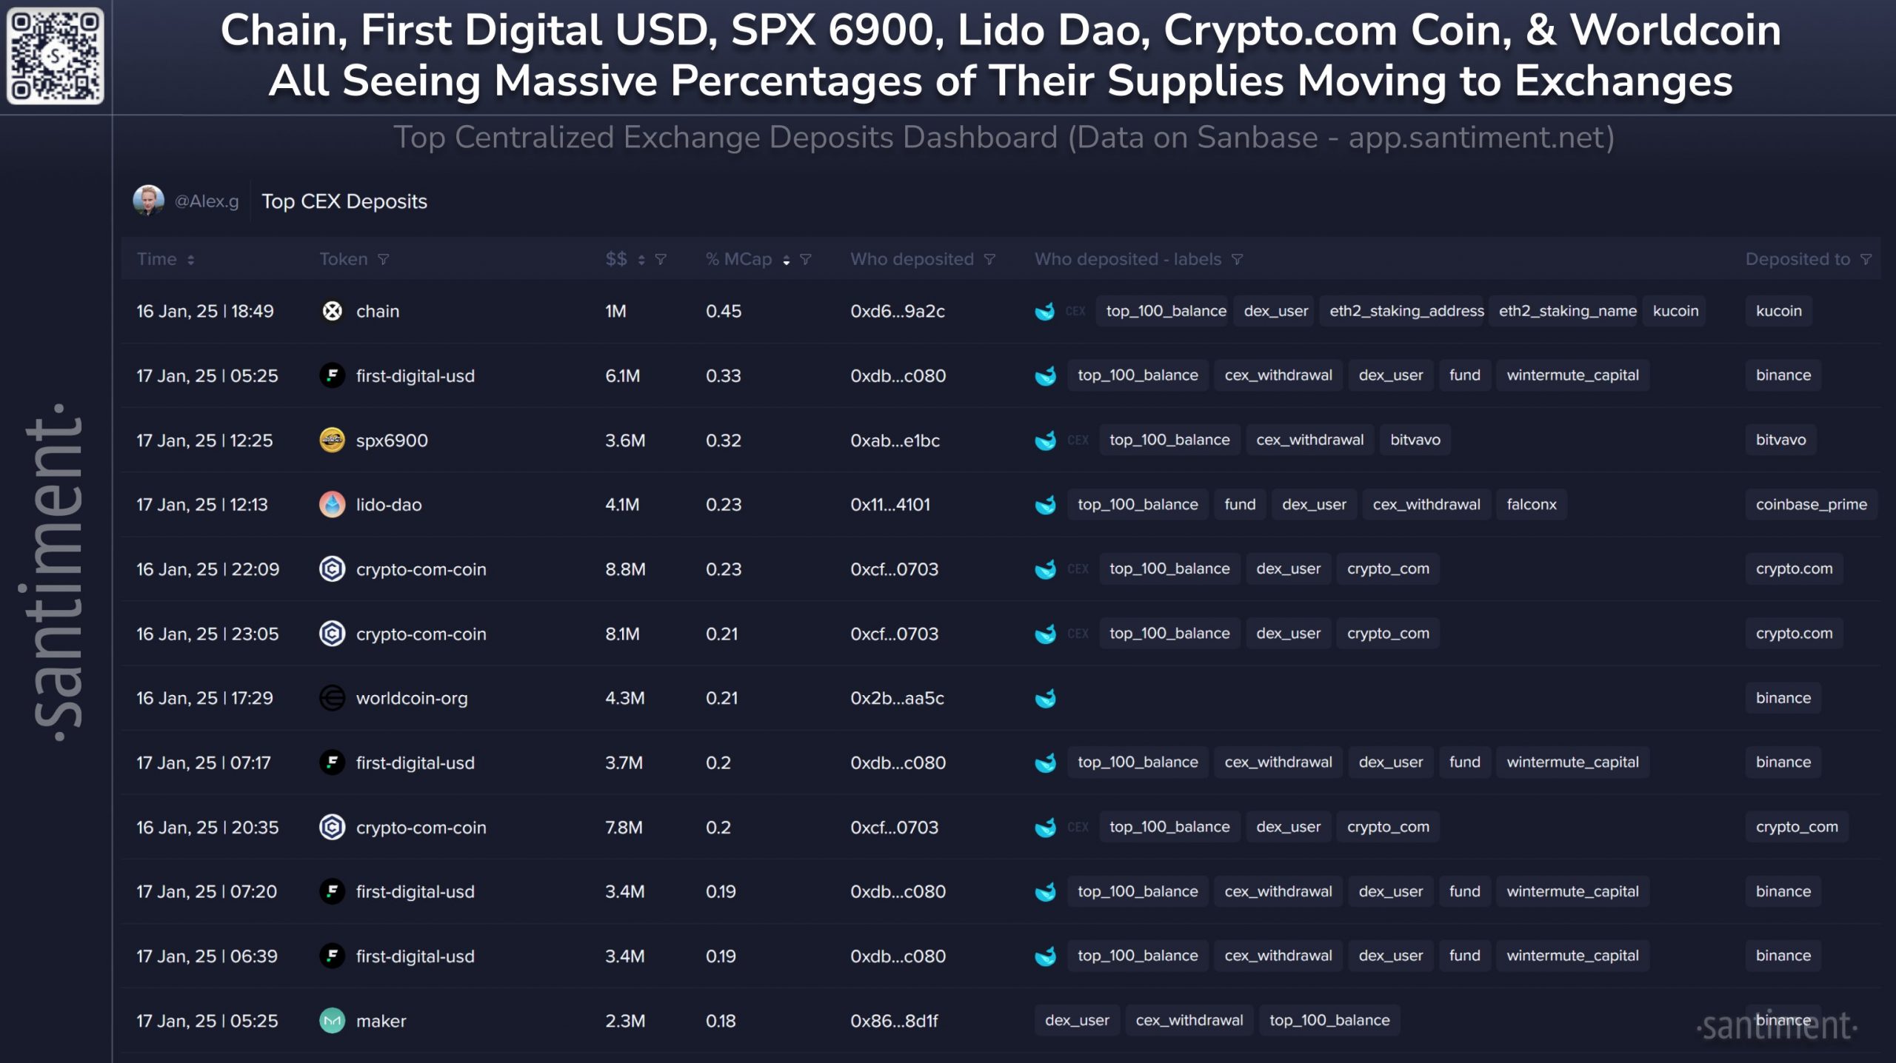Toggle sort on the % MCap column

pos(786,260)
